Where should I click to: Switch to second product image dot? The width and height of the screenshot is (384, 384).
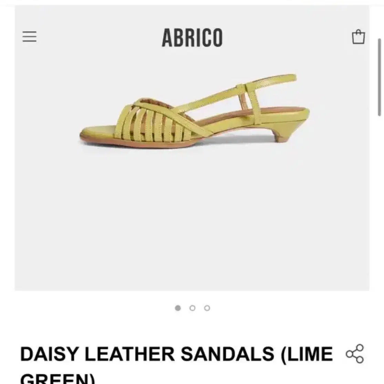coord(193,308)
